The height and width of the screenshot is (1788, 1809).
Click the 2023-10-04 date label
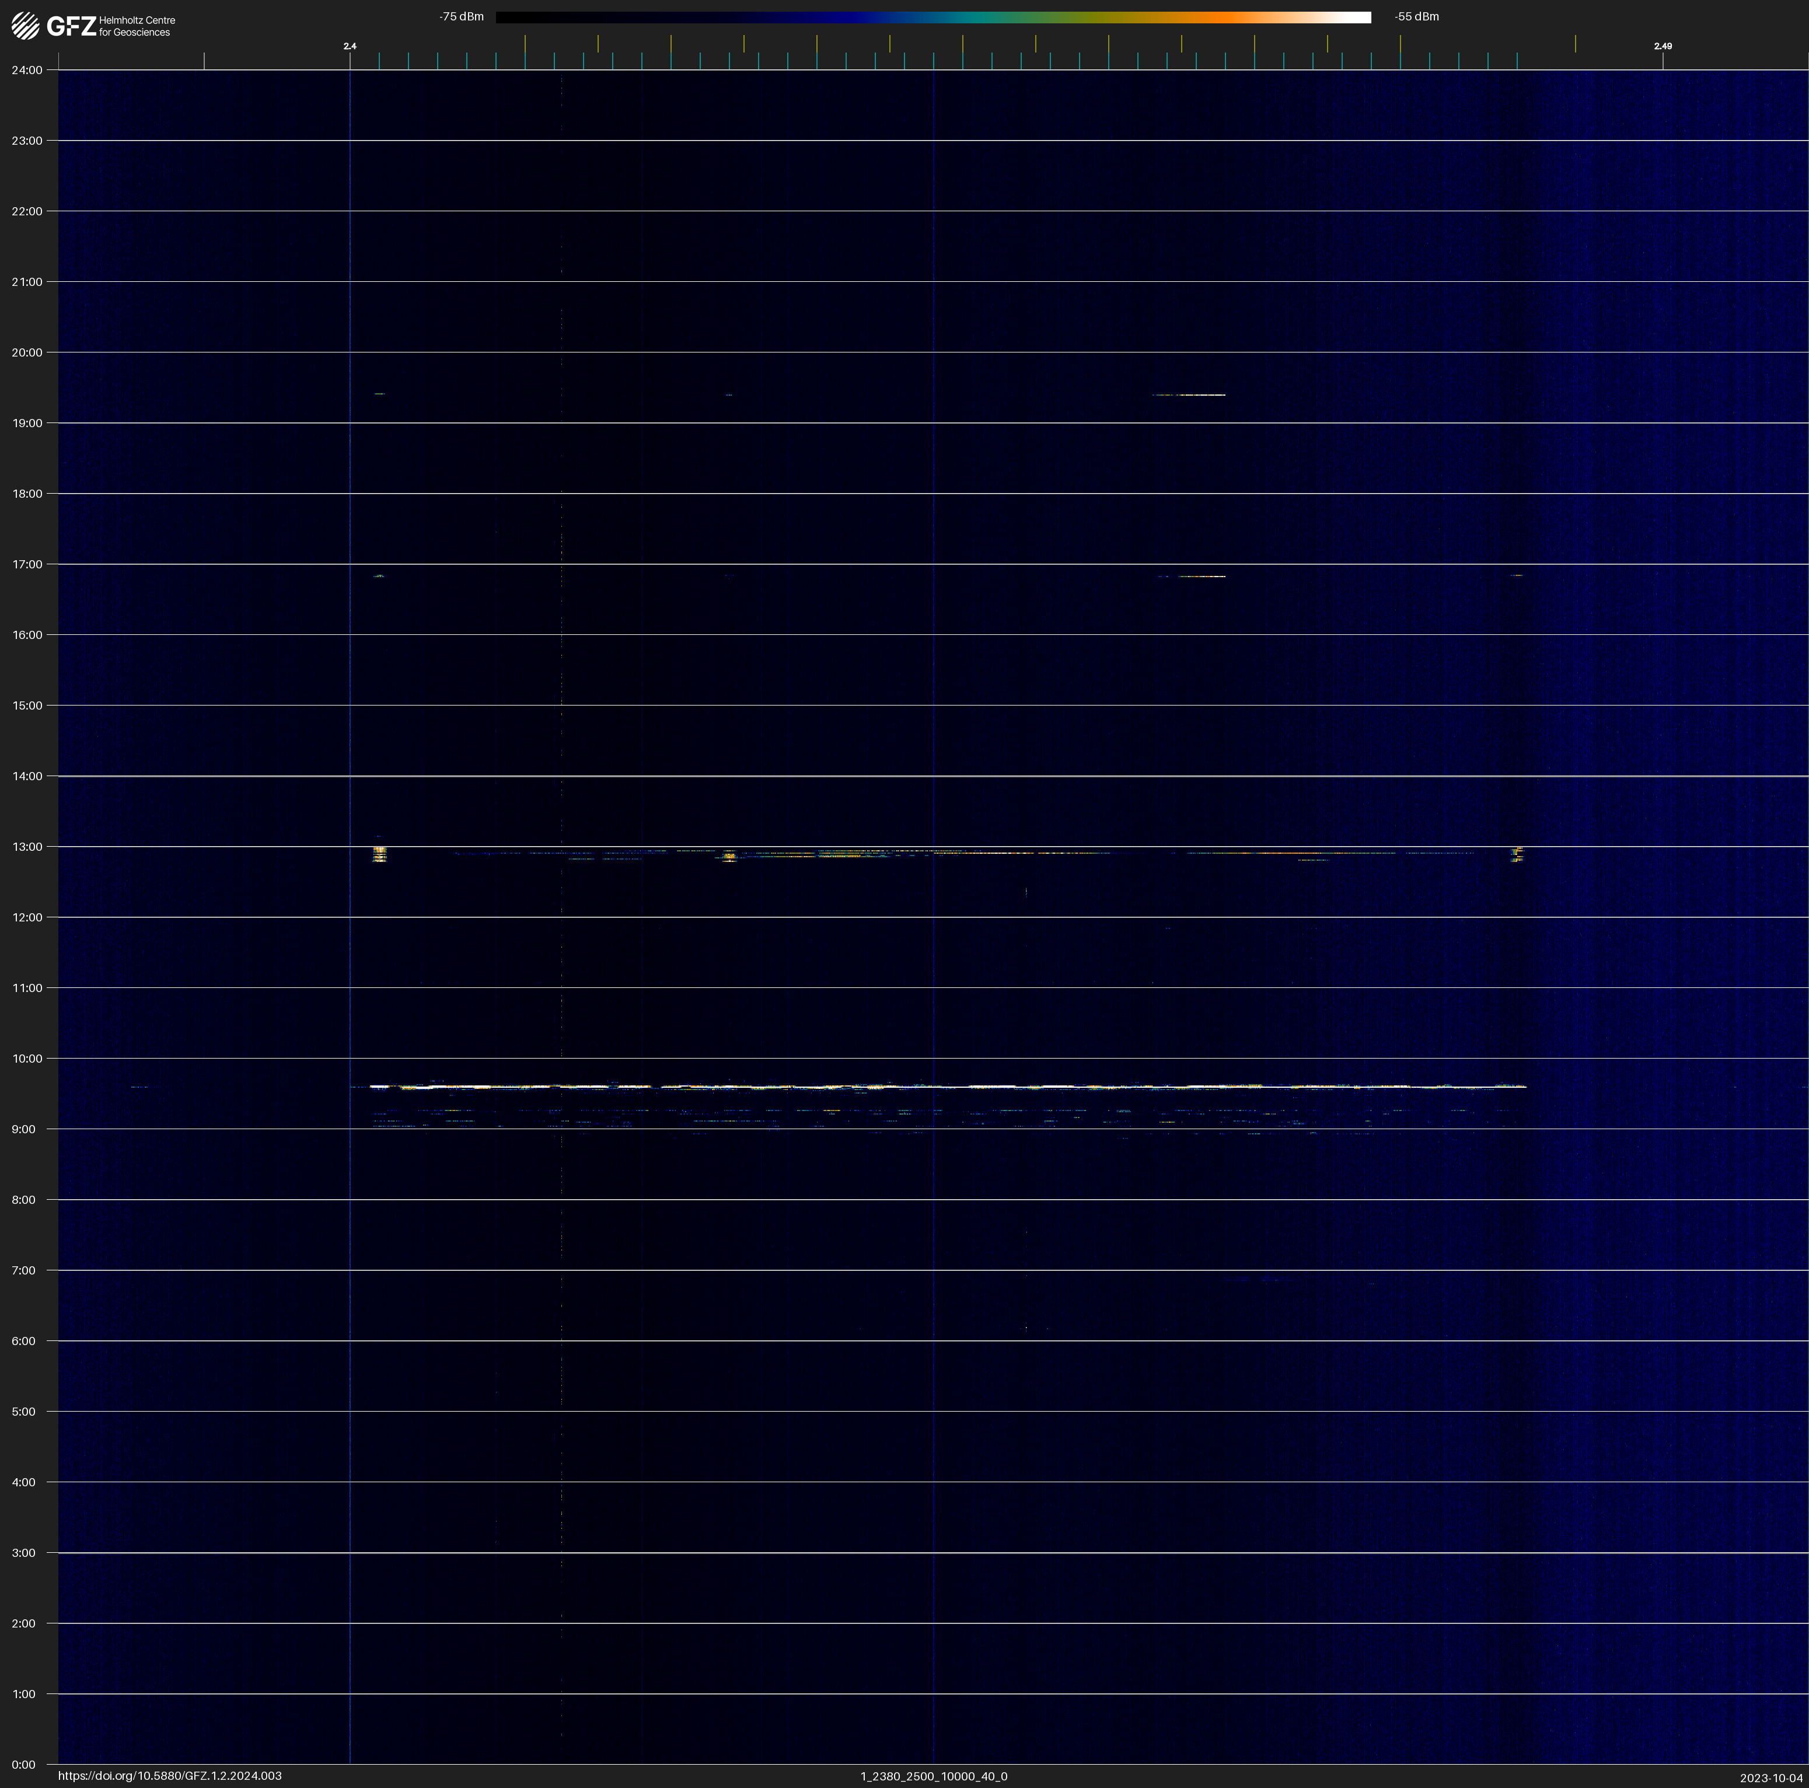pos(1770,1777)
